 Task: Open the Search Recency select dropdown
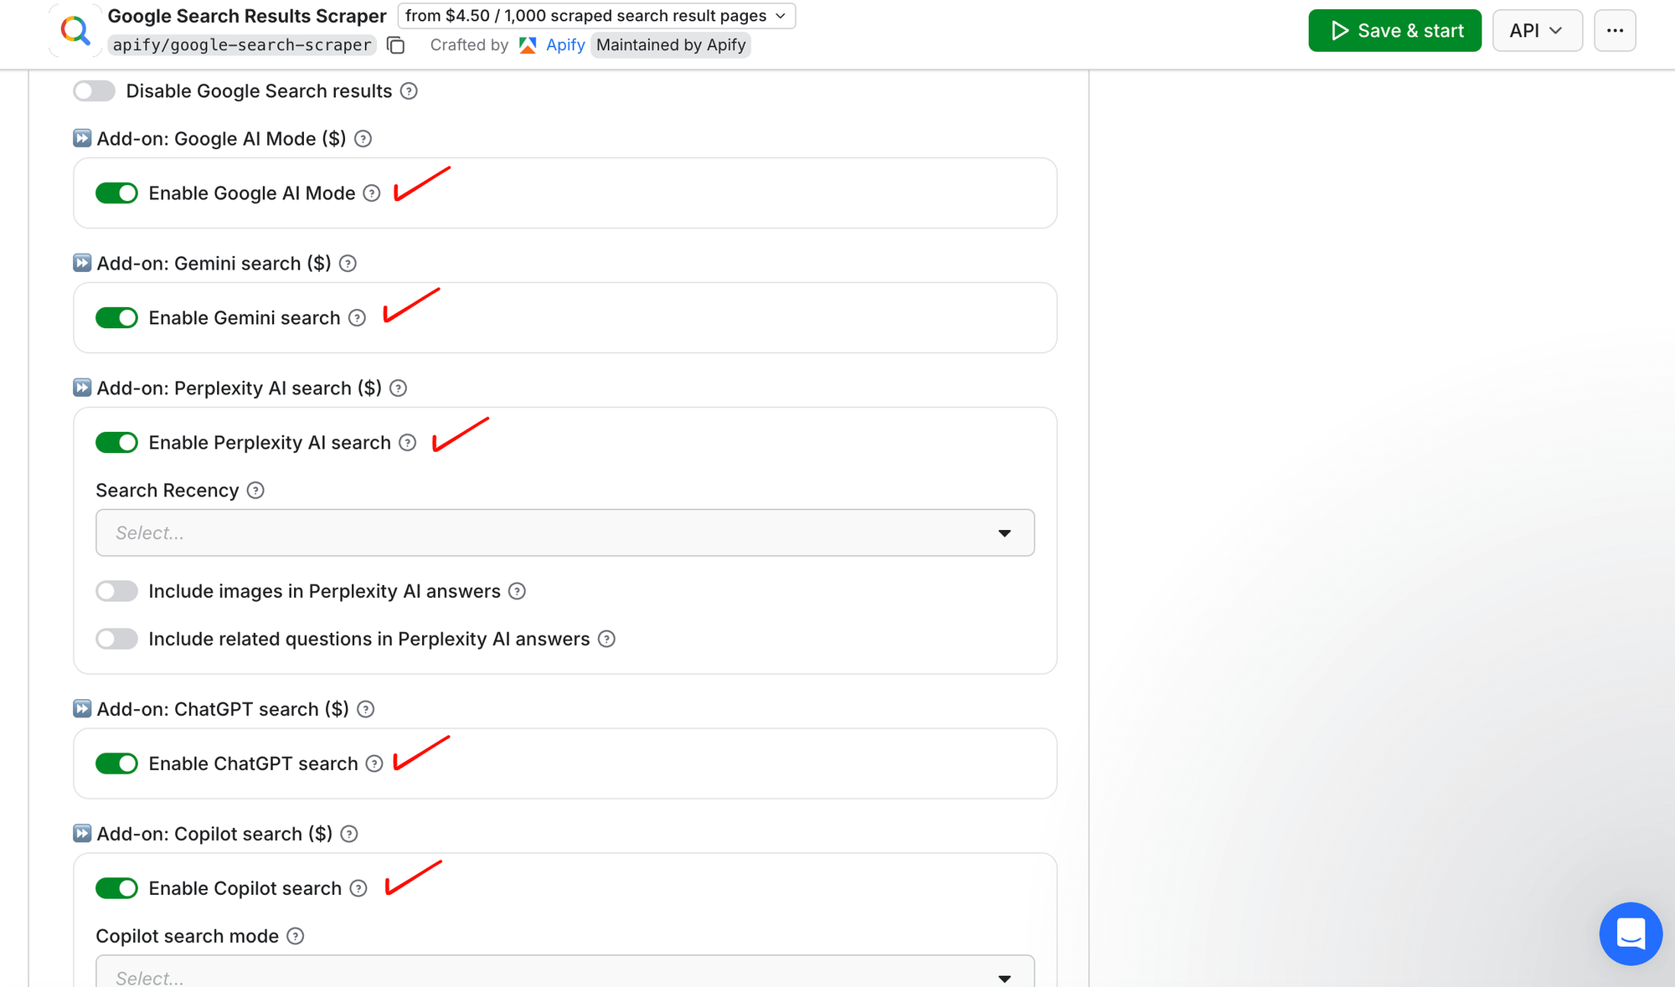pos(565,532)
